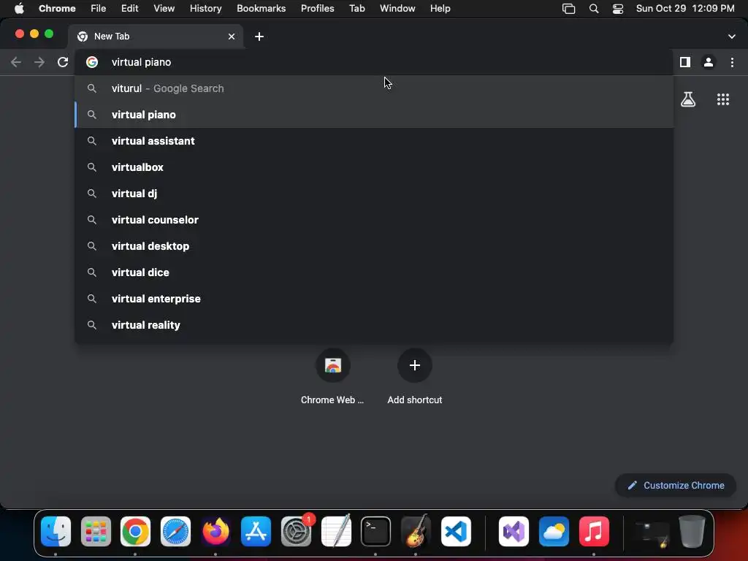Expand the tab search chevron
This screenshot has height=561, width=748.
pyautogui.click(x=731, y=37)
